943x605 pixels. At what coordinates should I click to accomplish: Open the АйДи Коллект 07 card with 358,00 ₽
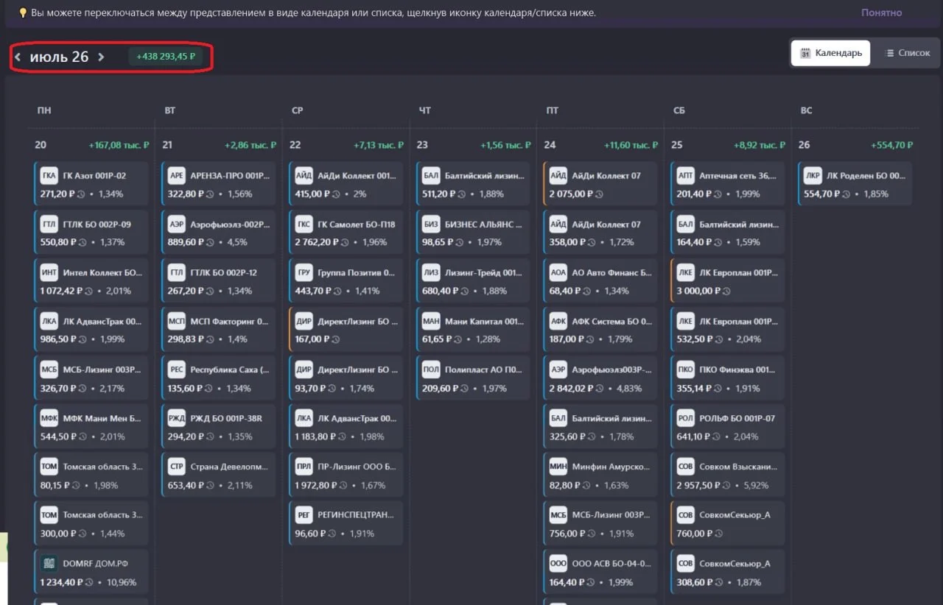(600, 233)
